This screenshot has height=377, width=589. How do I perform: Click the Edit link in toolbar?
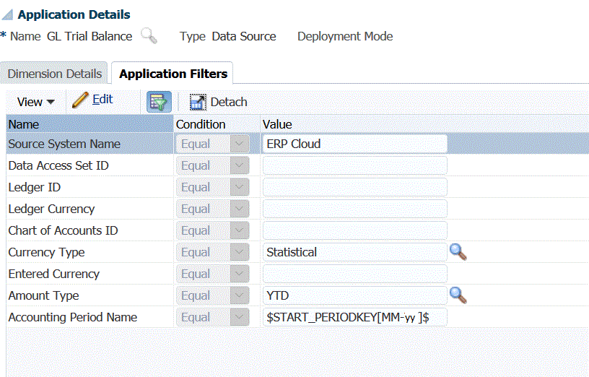(x=102, y=100)
